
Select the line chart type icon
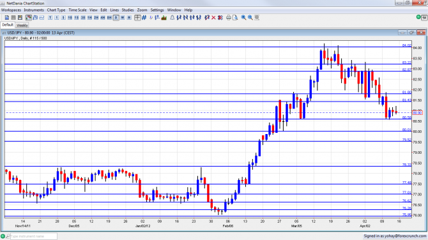pos(42,18)
